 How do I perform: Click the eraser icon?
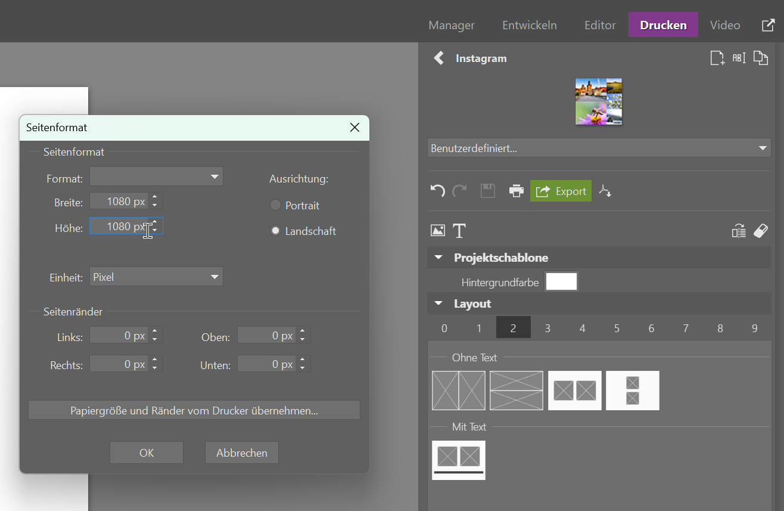click(761, 231)
